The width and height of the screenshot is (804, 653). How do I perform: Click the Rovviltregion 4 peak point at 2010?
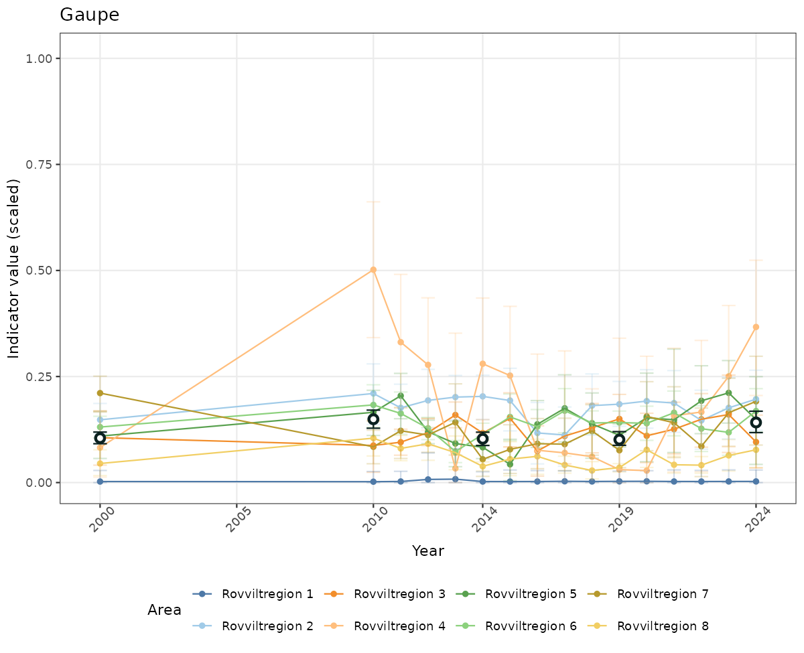(x=373, y=270)
